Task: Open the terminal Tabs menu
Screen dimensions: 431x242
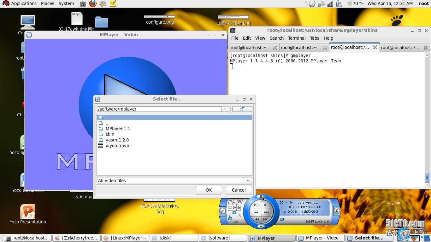Action: (x=315, y=38)
